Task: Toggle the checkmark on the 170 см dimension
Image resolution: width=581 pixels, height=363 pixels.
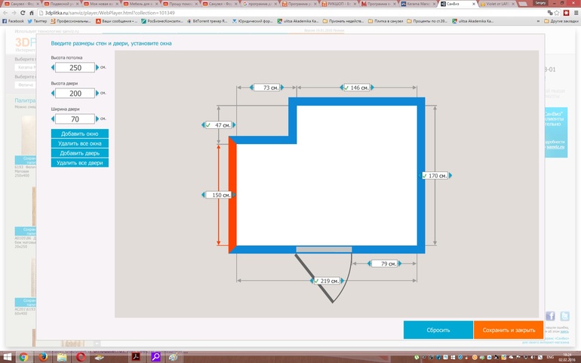Action: [x=425, y=176]
